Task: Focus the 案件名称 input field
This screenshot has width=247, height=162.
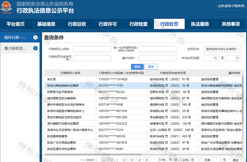Action: click(157, 58)
